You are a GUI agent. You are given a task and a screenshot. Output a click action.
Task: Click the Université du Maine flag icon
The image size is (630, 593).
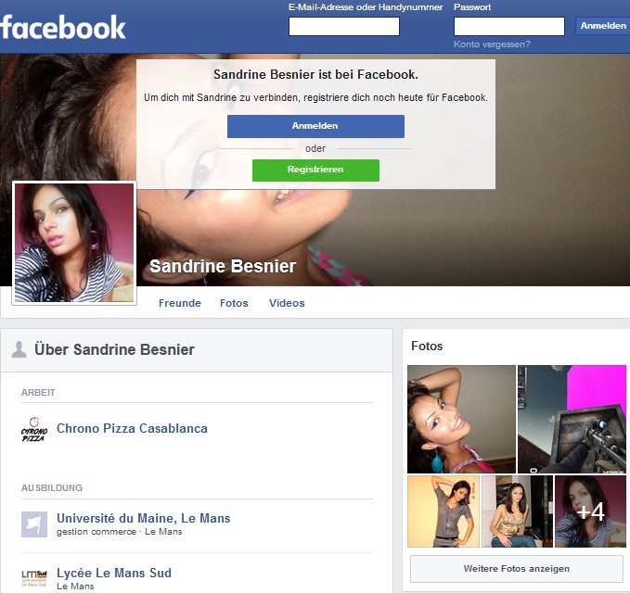coord(34,524)
